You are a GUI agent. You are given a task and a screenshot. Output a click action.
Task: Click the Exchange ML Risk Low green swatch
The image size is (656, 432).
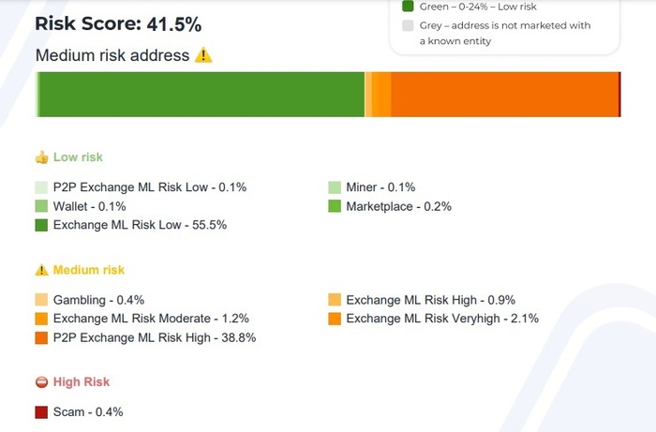coord(41,225)
